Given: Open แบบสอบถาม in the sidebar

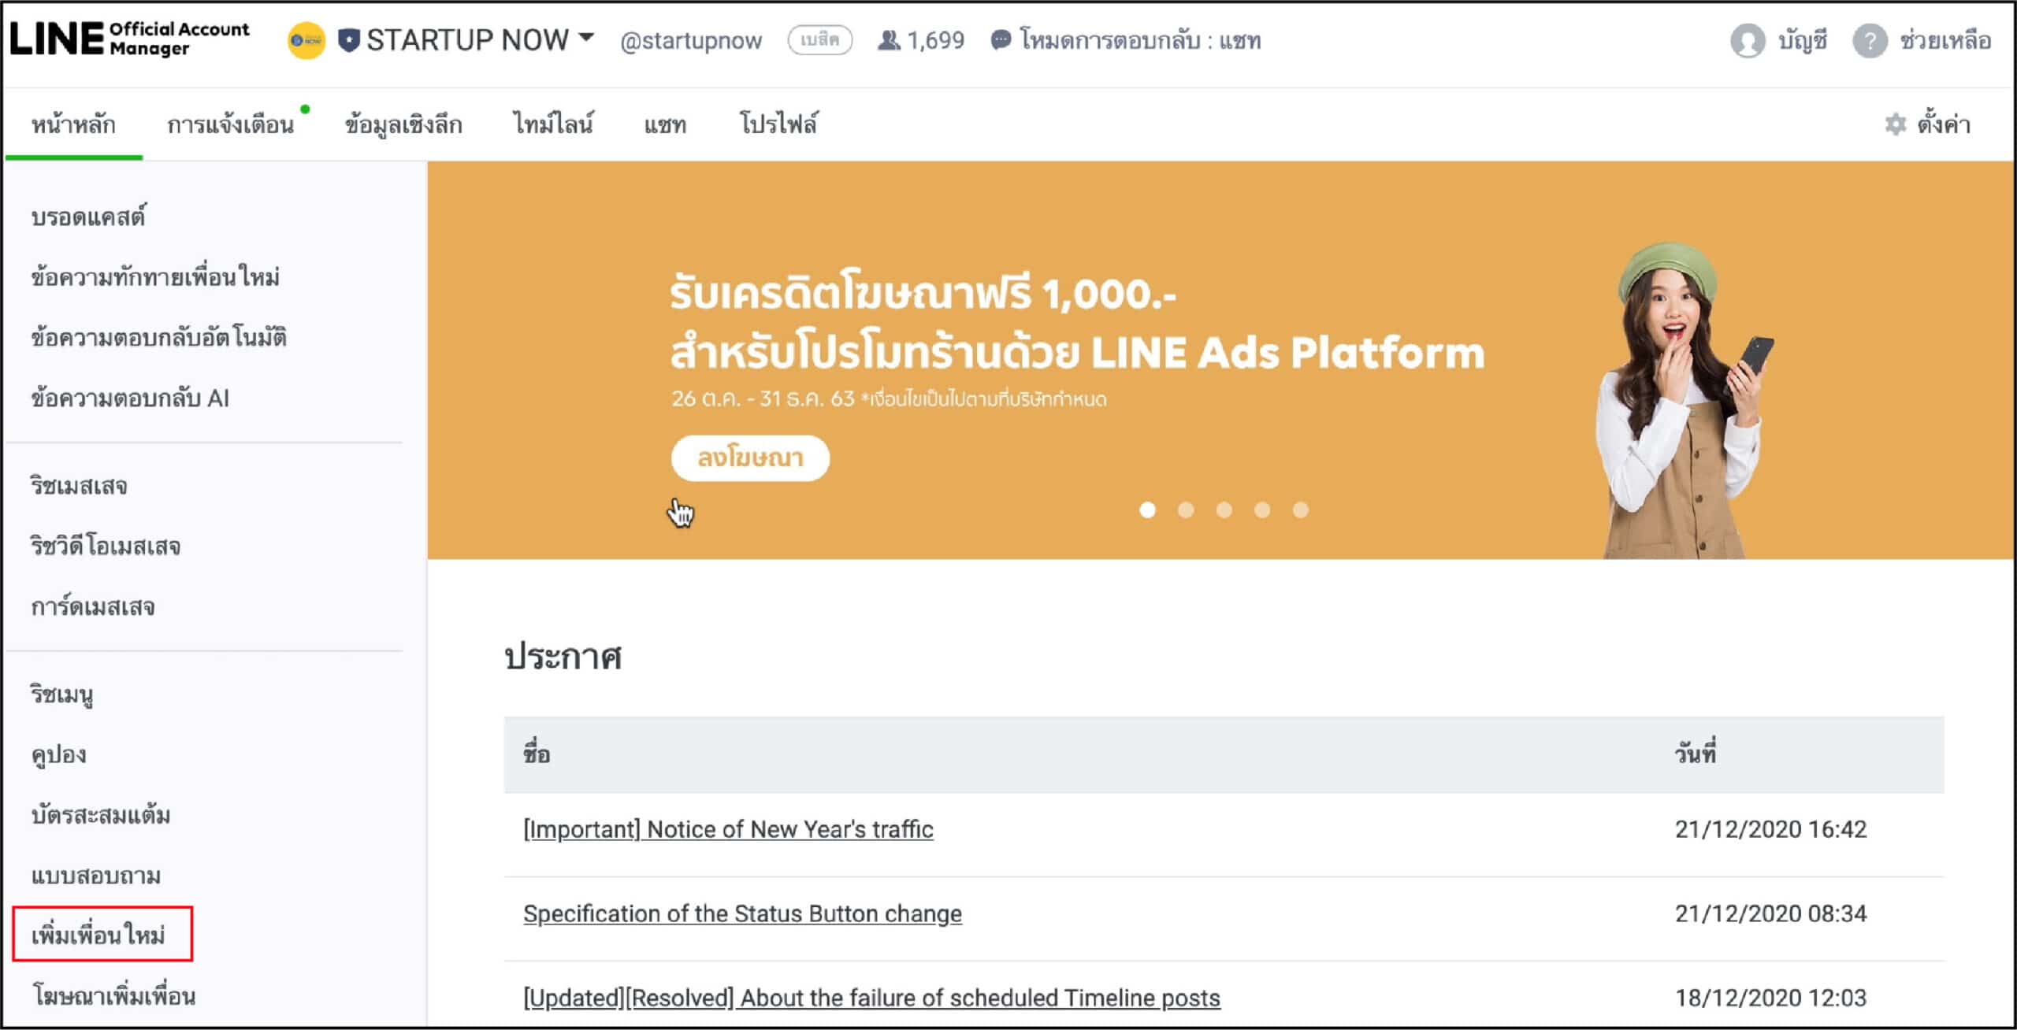Looking at the screenshot, I should (95, 876).
